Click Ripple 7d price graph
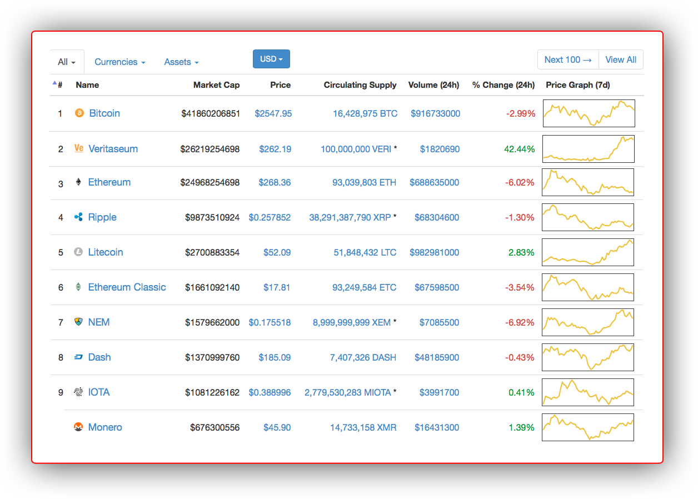 [588, 217]
